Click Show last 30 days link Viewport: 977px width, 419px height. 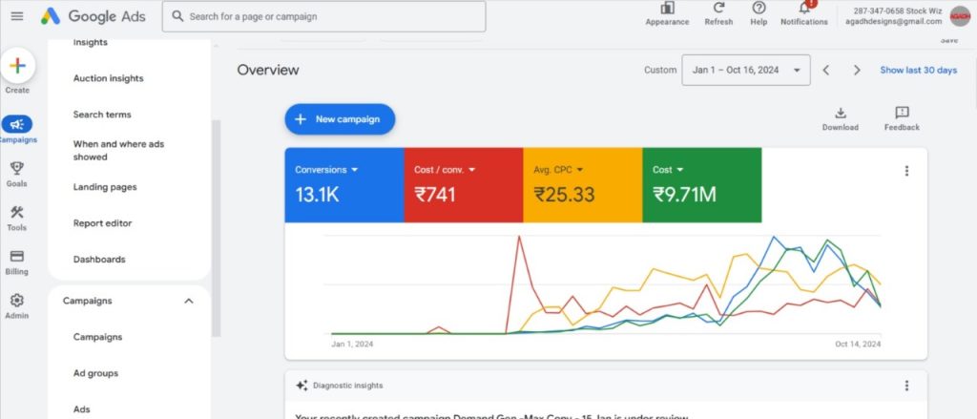pos(919,70)
